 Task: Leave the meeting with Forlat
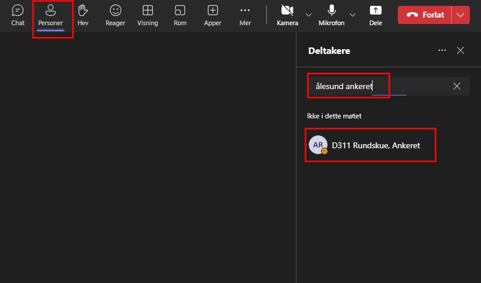425,15
